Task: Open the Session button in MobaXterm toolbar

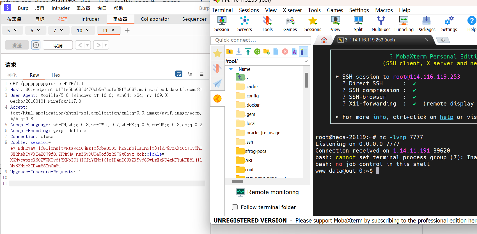Action: [x=222, y=24]
